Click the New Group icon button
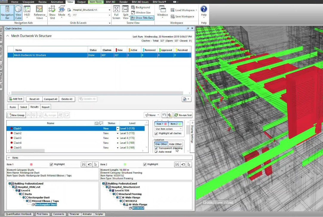The width and height of the screenshot is (323, 217). pyautogui.click(x=16, y=115)
